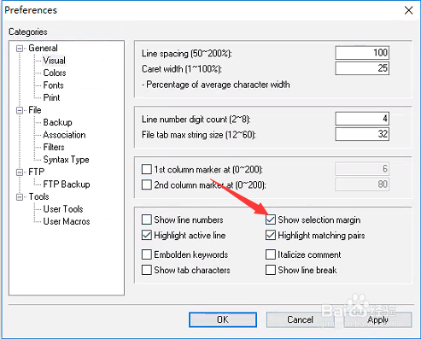Open User Macros settings

67,221
